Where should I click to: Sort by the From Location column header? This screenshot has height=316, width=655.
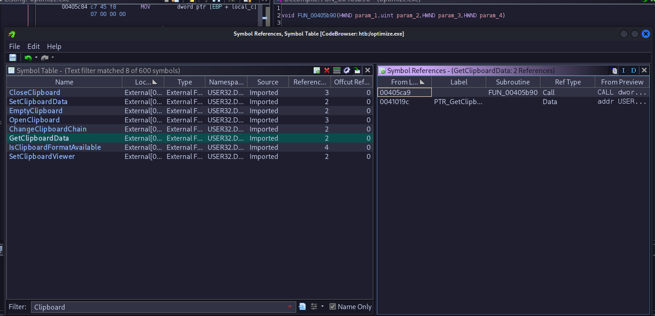(404, 82)
